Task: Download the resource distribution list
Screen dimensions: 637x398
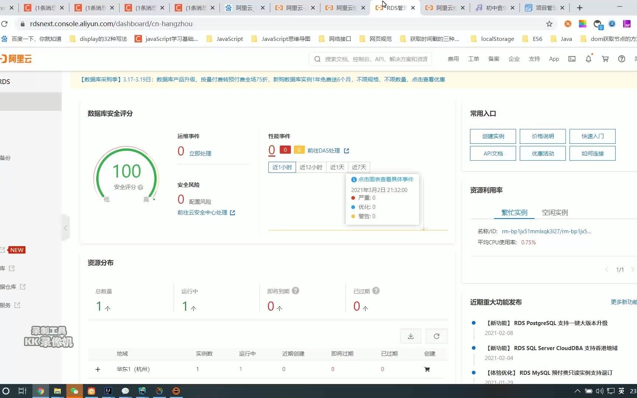Action: tap(411, 336)
